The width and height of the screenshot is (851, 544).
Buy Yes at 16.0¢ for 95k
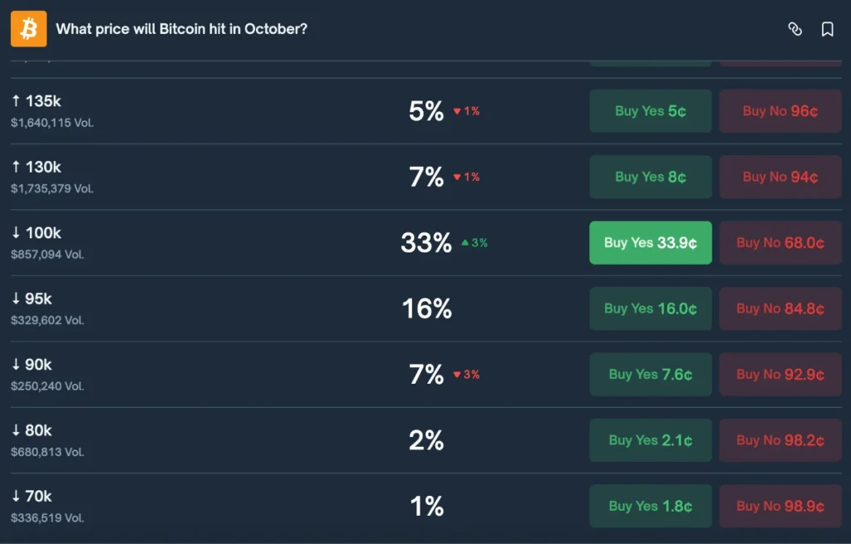650,308
